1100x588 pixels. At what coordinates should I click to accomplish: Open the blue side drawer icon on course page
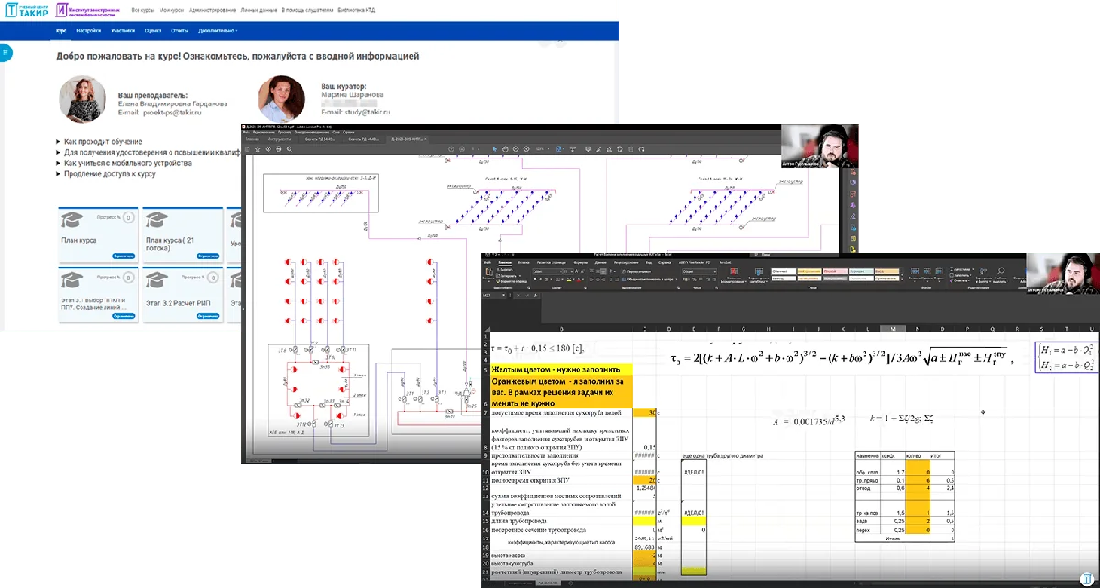tap(5, 54)
